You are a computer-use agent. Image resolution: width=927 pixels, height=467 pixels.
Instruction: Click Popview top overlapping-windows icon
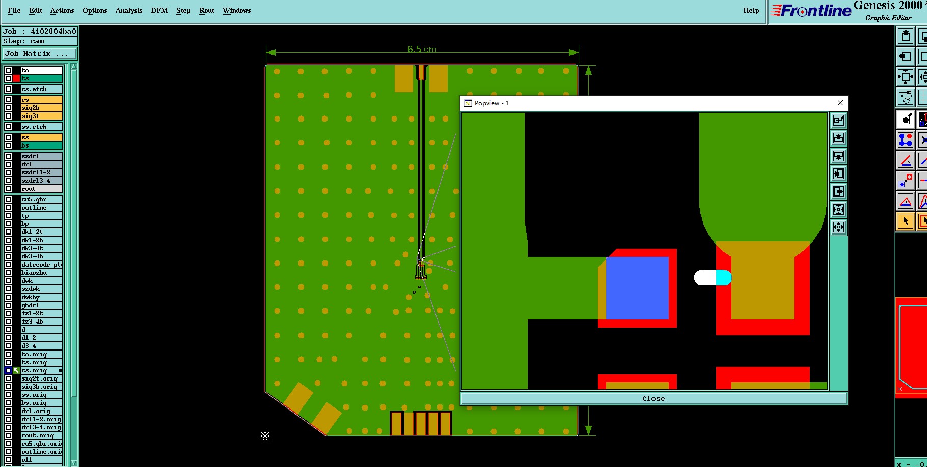click(x=838, y=121)
